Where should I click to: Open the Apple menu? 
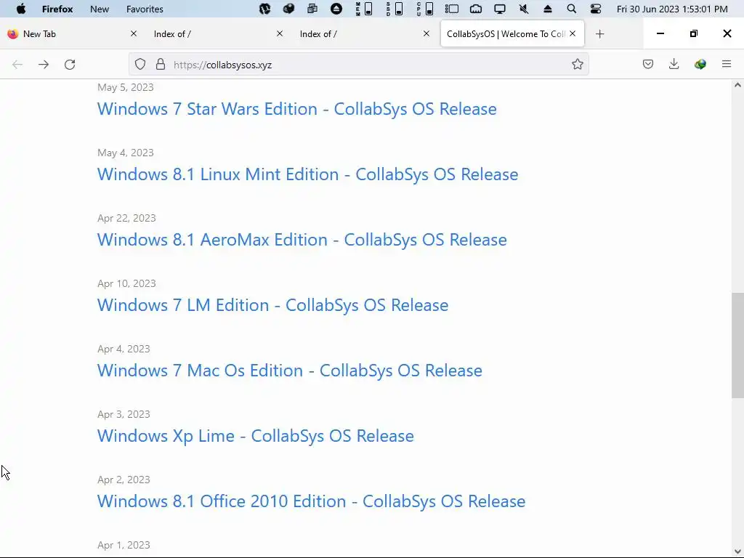(21, 9)
